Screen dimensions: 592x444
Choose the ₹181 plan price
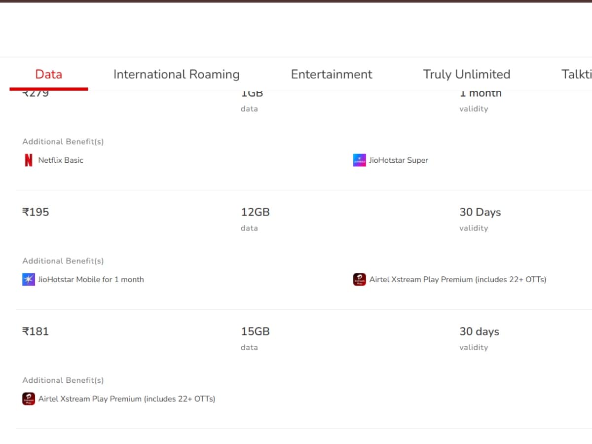(x=36, y=332)
